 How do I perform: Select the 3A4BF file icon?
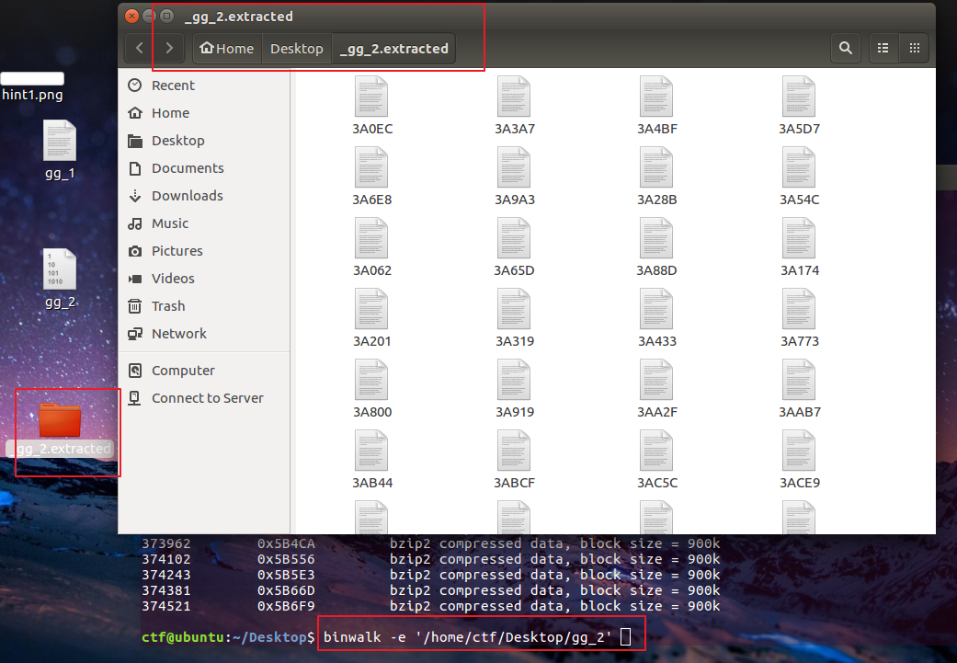click(656, 97)
